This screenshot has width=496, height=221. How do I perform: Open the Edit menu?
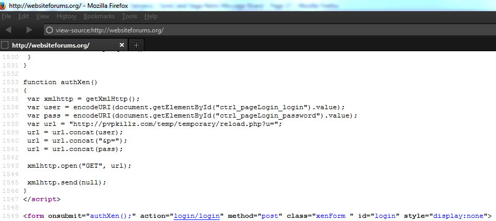[24, 16]
